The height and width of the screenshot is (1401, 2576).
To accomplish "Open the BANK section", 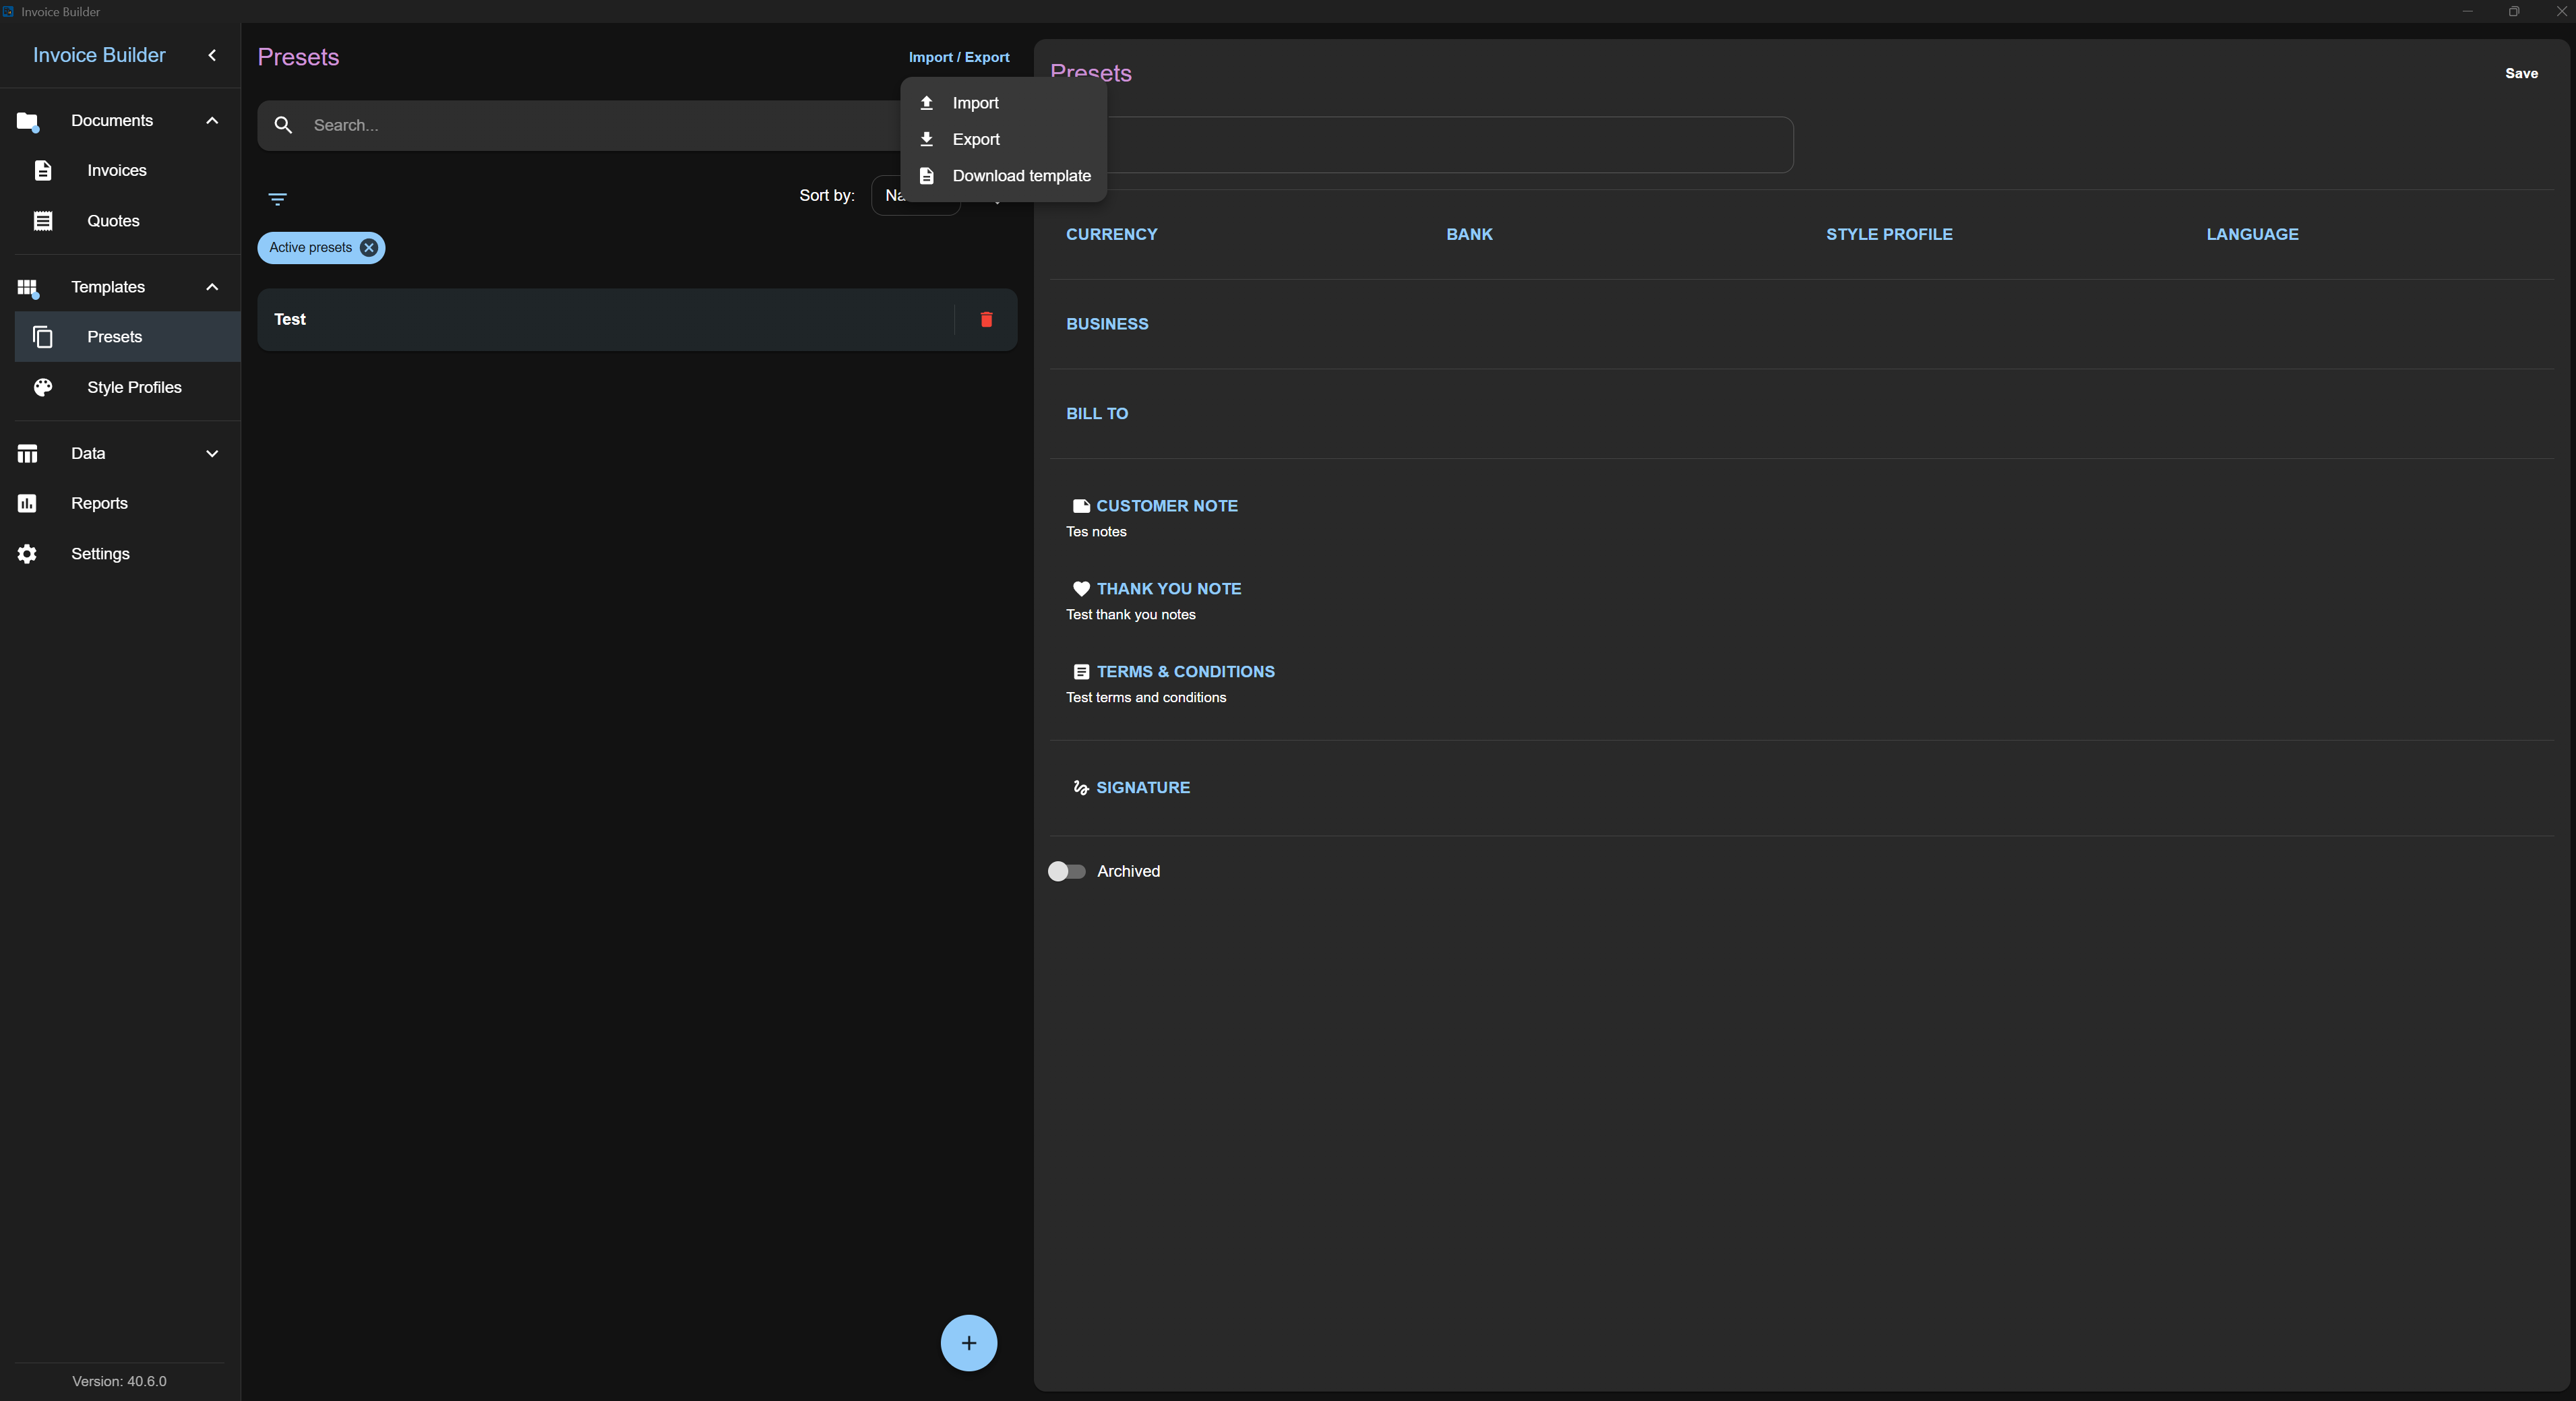I will [1469, 234].
